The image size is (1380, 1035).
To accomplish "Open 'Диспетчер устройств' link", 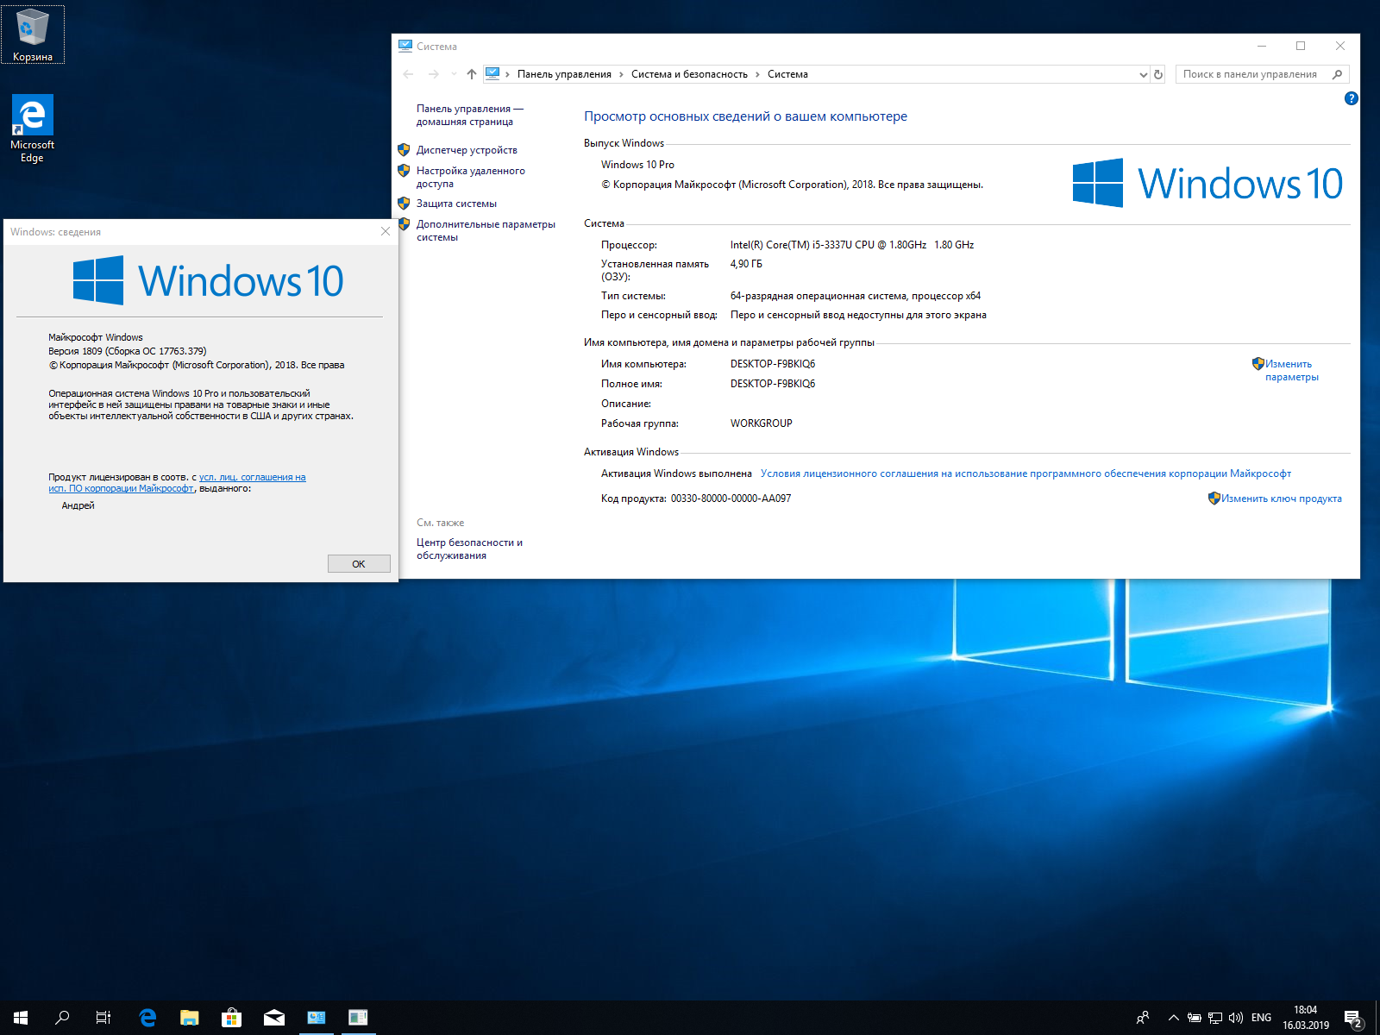I will [467, 150].
